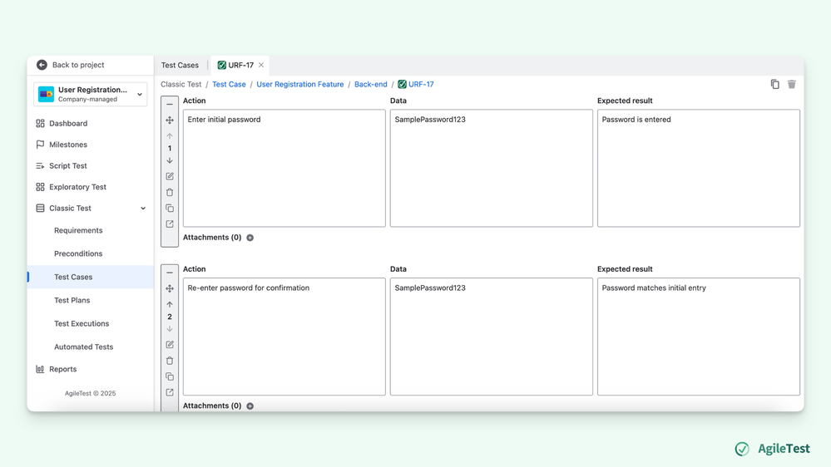Viewport: 831px width, 467px height.
Task: Click the Back to project link text
Action: (x=78, y=65)
